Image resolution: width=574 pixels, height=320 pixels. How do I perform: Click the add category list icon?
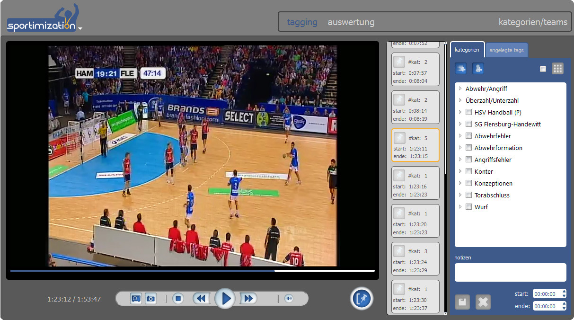460,69
